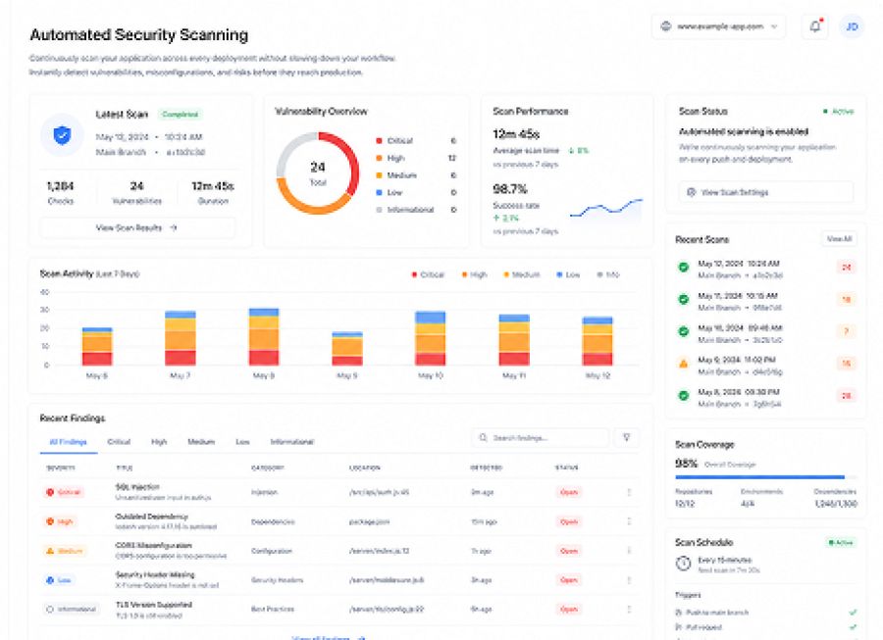883x640 pixels.
Task: Open the Low tab in Recent Findings
Action: [242, 442]
